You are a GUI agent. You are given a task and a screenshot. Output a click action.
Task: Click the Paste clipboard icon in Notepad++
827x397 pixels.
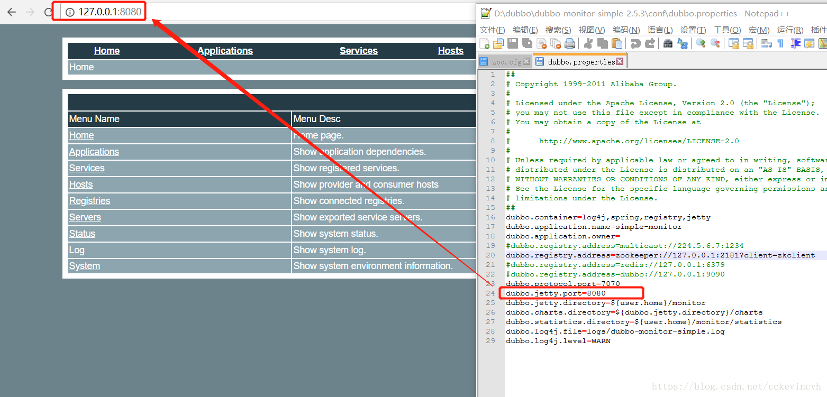(x=616, y=43)
